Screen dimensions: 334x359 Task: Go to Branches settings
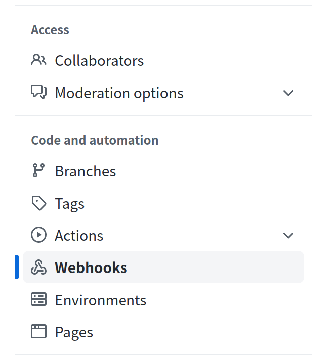click(x=86, y=171)
